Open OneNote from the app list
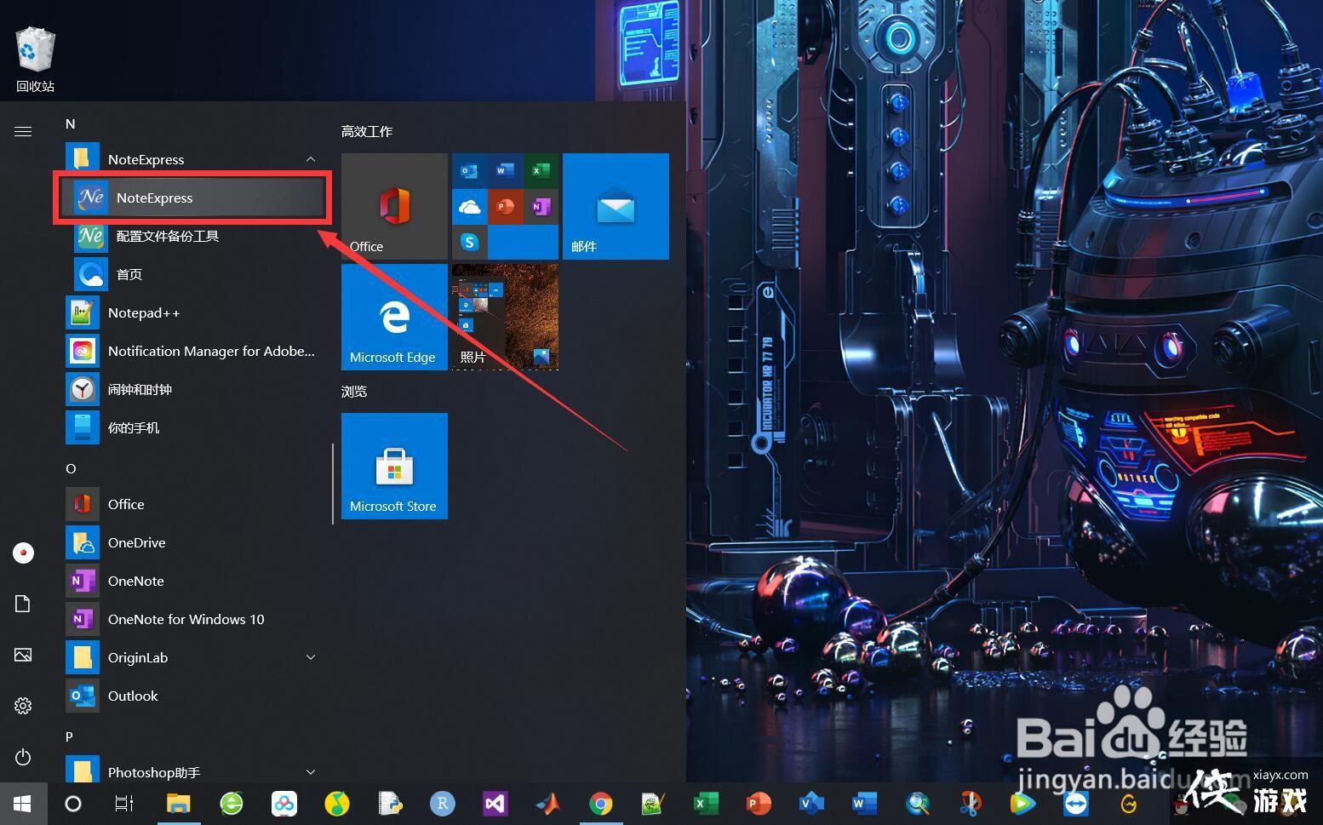Image resolution: width=1323 pixels, height=825 pixels. 192,581
